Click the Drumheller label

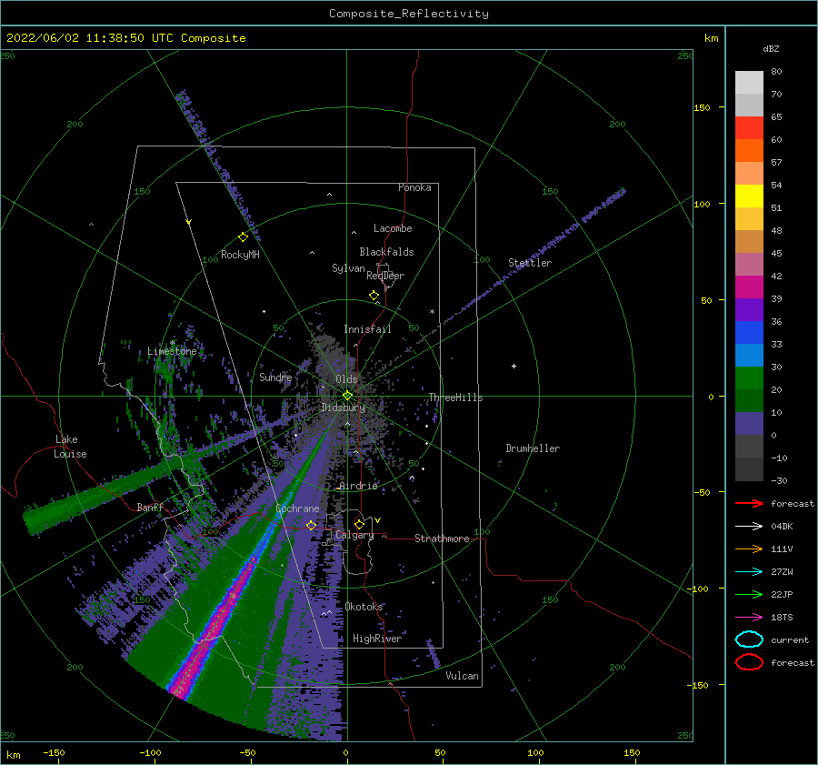pyautogui.click(x=533, y=448)
